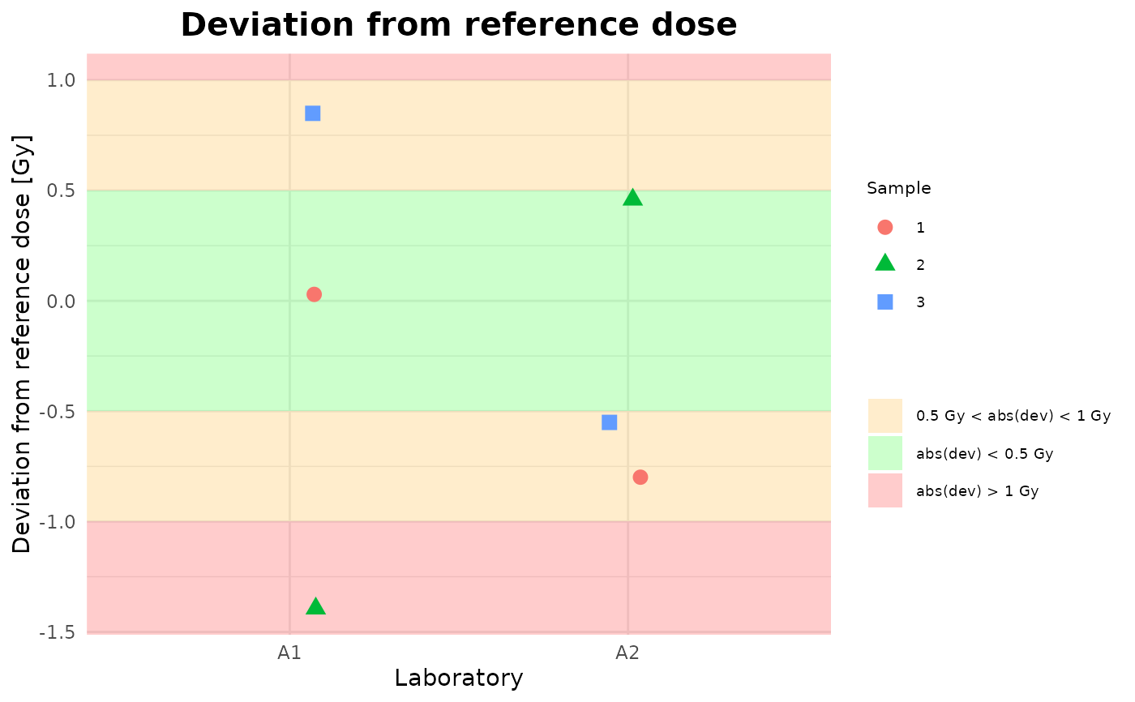
Task: Click the green triangle point in A1
Action: pyautogui.click(x=315, y=607)
